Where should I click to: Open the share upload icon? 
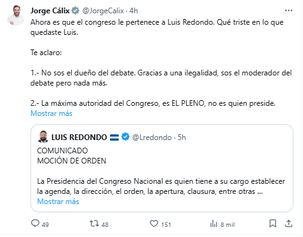pos(288,224)
